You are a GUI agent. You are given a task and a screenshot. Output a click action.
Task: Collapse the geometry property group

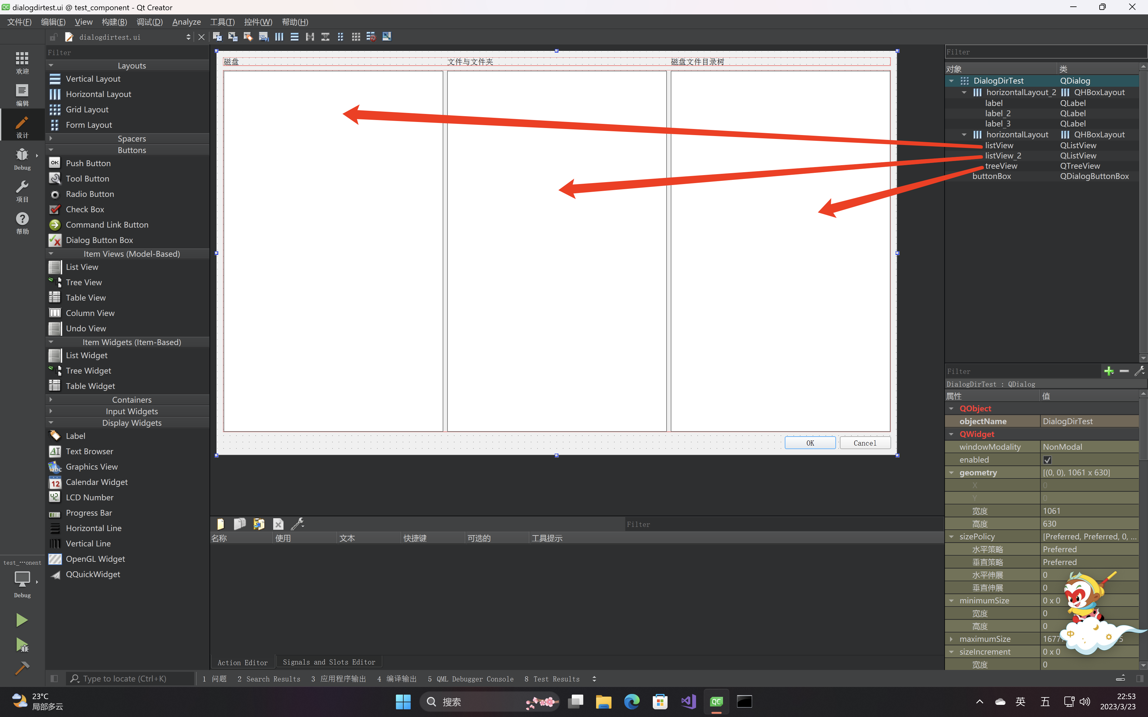[951, 473]
